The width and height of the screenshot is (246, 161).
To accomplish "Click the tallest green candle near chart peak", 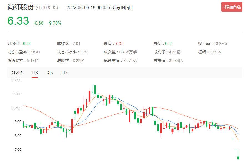I will pos(95,90).
